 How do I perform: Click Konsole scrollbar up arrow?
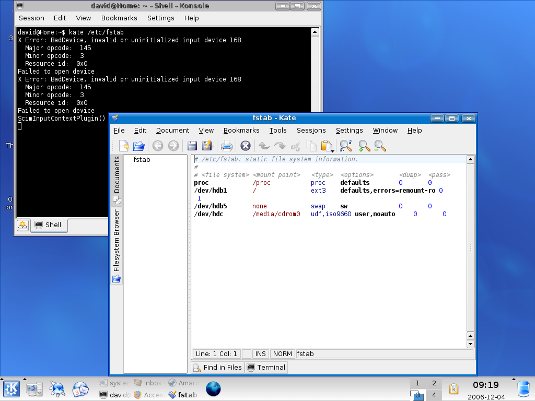point(315,32)
